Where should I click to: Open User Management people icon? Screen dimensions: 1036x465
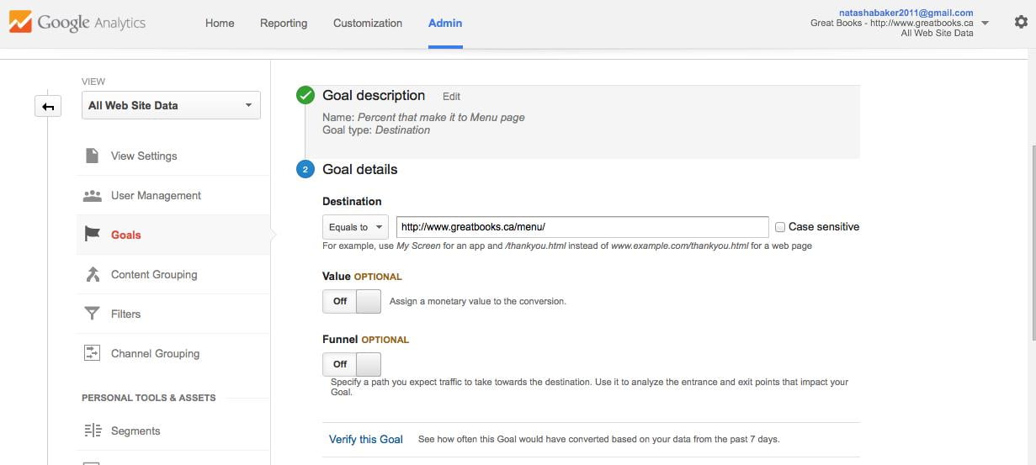click(93, 195)
